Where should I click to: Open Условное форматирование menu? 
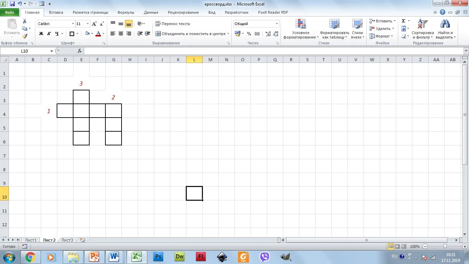(301, 29)
